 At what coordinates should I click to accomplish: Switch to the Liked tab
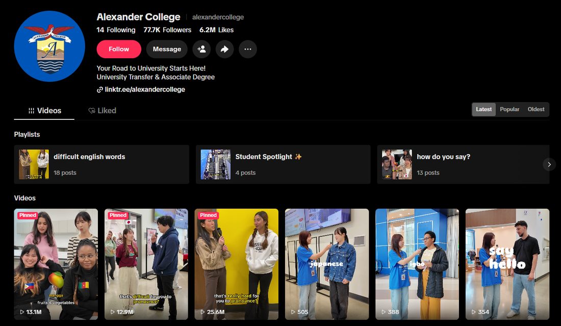103,111
